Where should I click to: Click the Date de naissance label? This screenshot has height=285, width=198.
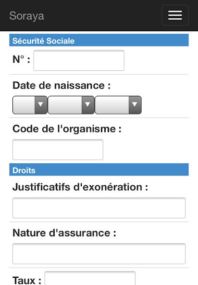click(x=62, y=85)
